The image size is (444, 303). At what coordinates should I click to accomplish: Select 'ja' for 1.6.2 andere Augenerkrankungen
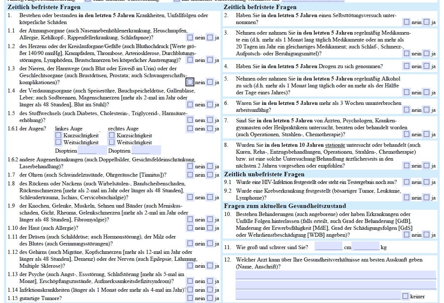pyautogui.click(x=210, y=166)
